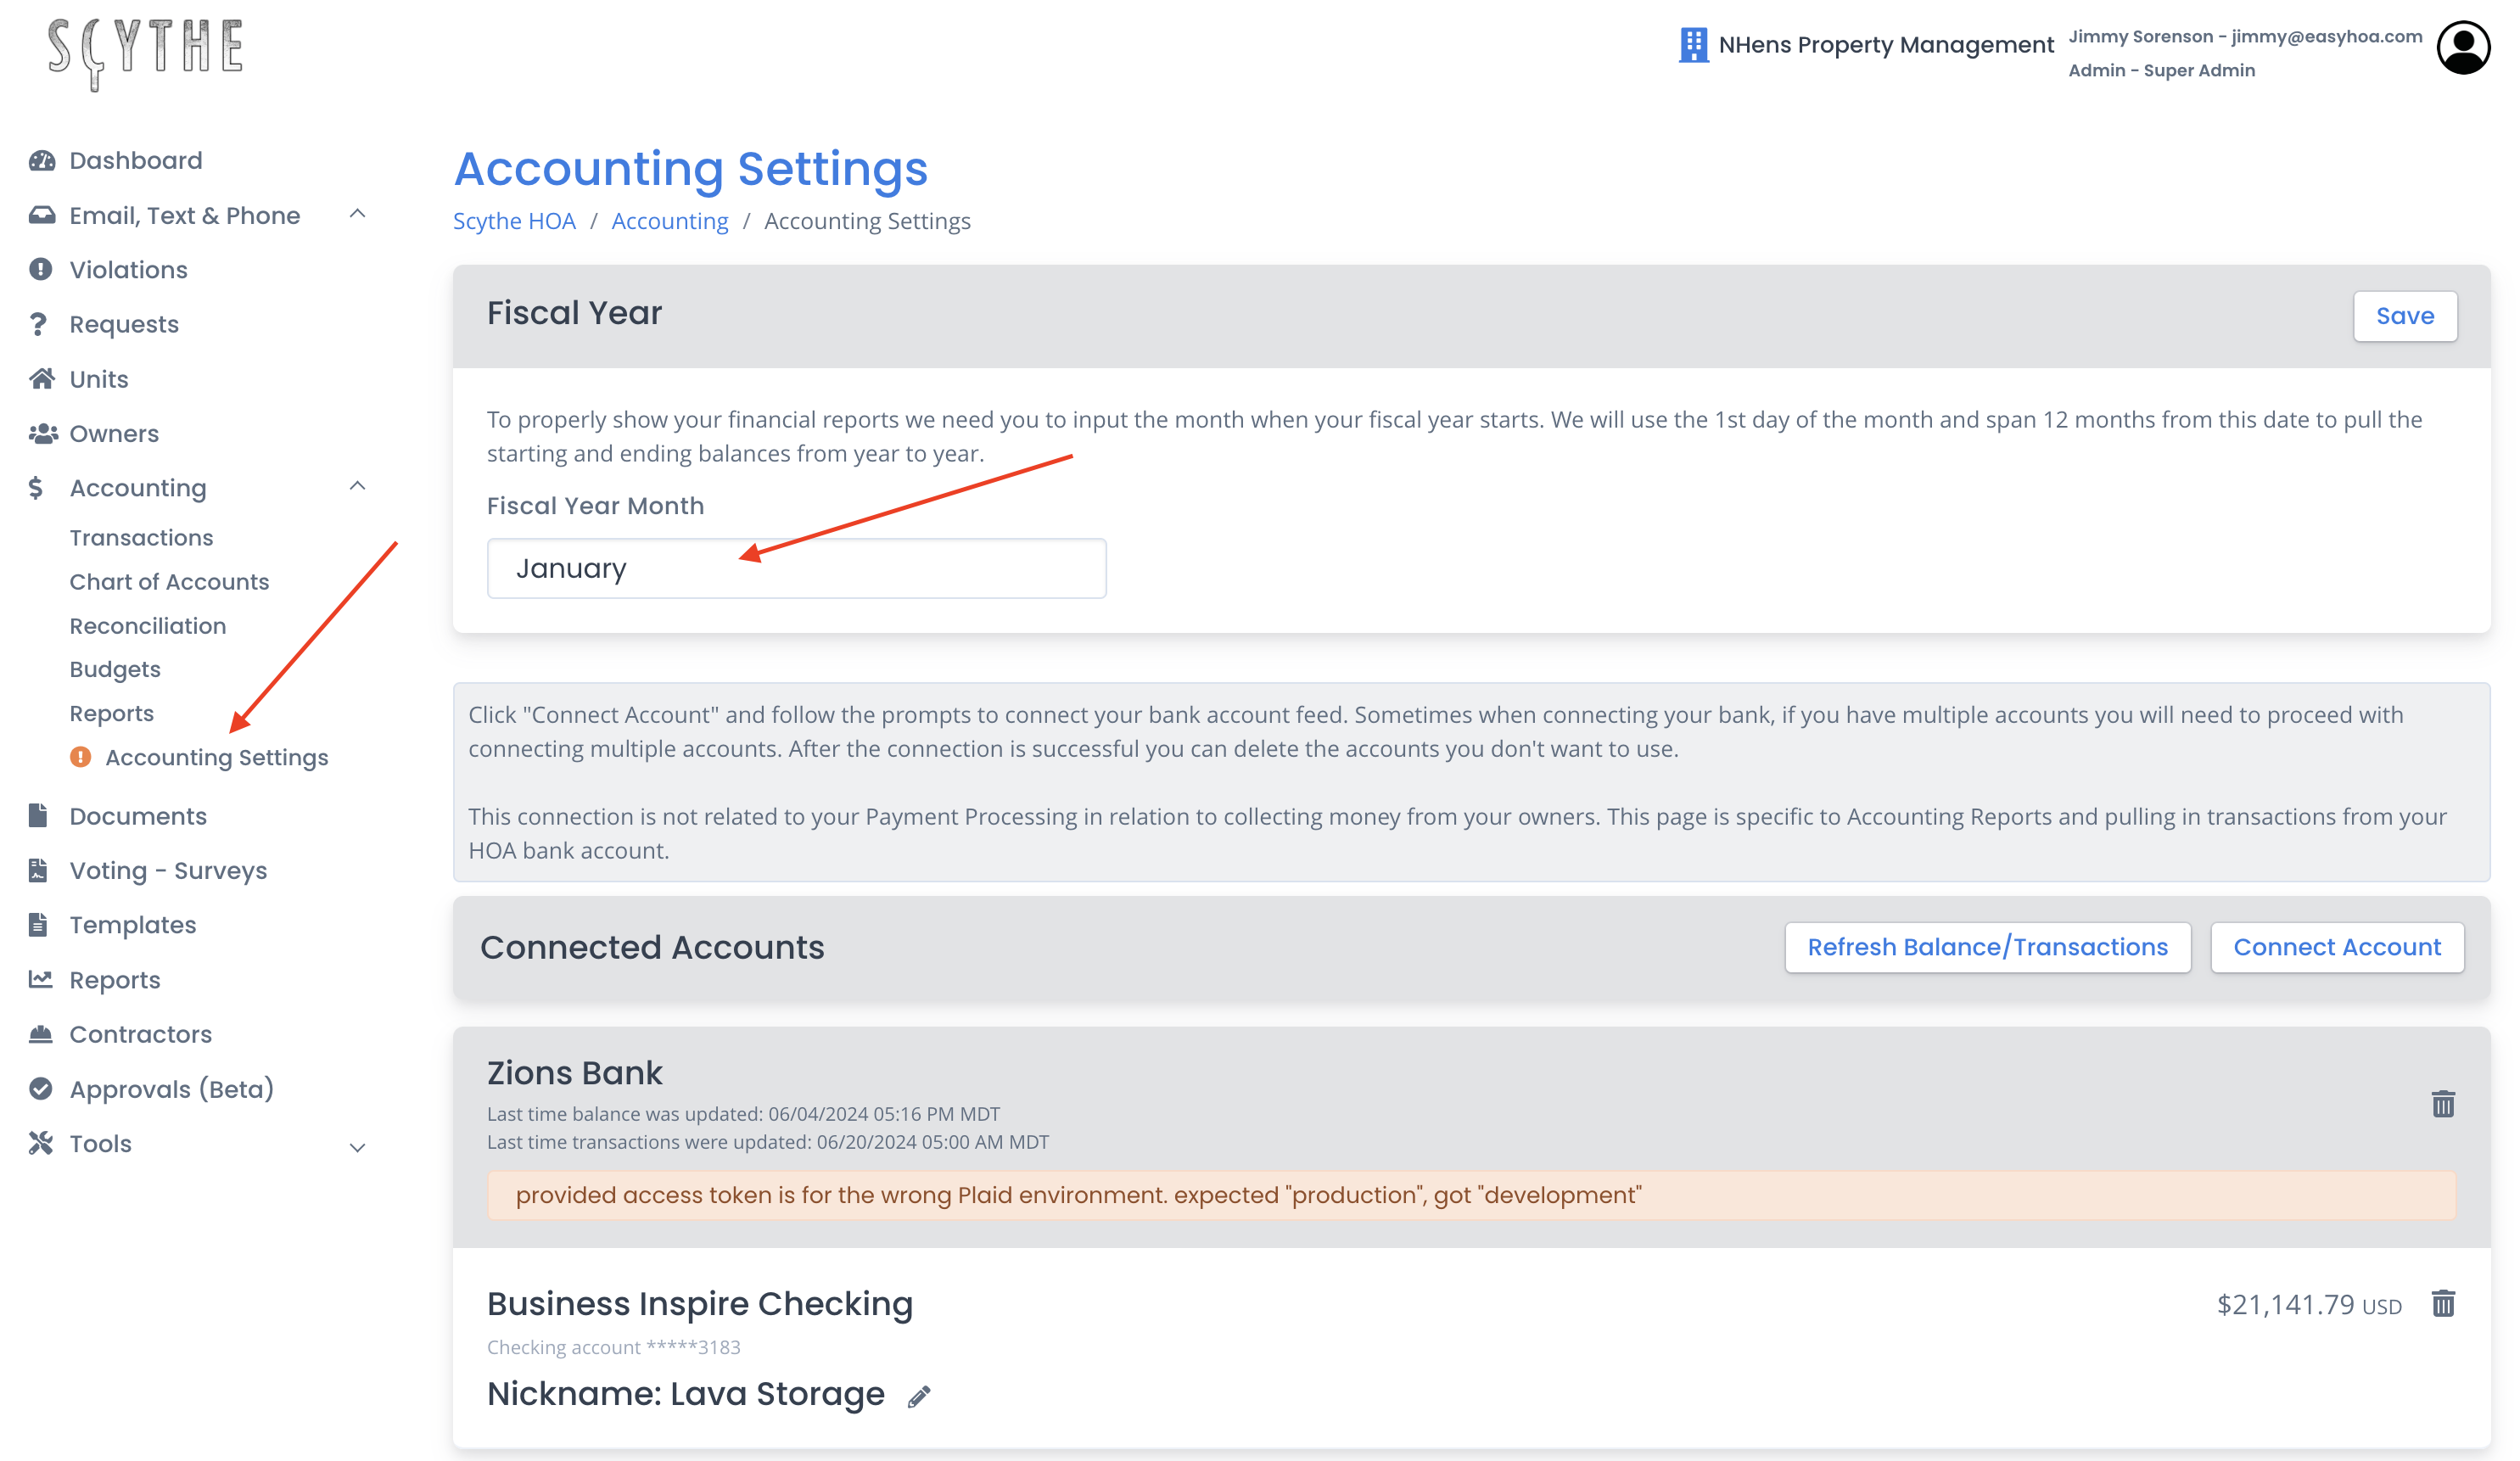Click the 'Jimmy Sorenson - jimmy@easyhoa.com' text
Image resolution: width=2520 pixels, height=1461 pixels.
point(2245,36)
